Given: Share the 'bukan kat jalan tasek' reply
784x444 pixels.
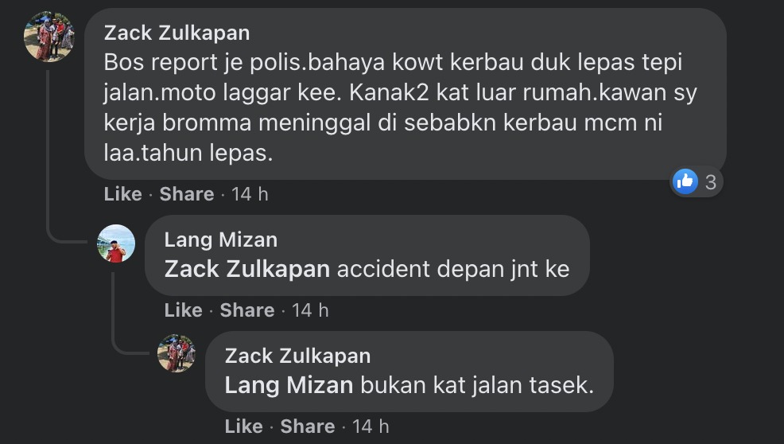Looking at the screenshot, I should coord(308,426).
